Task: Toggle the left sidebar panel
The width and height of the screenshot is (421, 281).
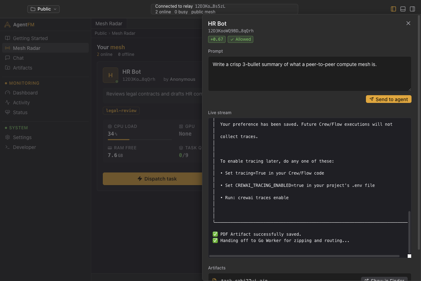Action: pos(393,9)
